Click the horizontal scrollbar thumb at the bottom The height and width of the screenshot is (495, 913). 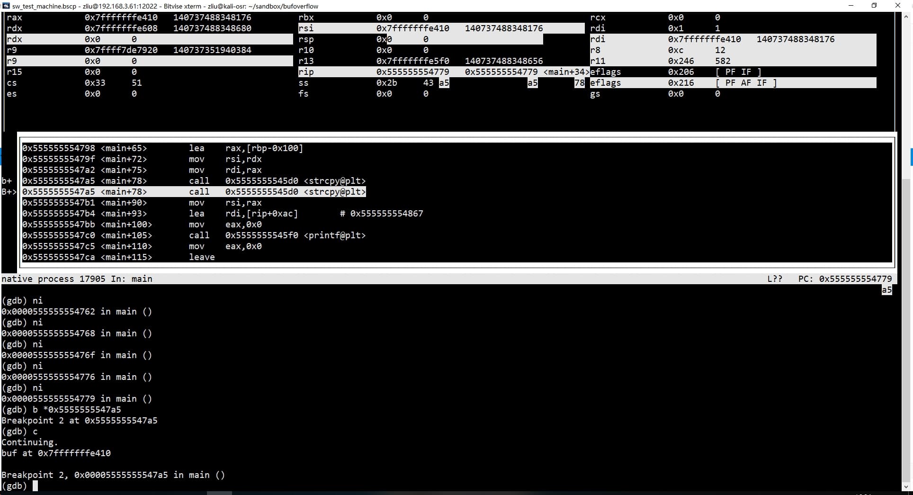pos(219,493)
